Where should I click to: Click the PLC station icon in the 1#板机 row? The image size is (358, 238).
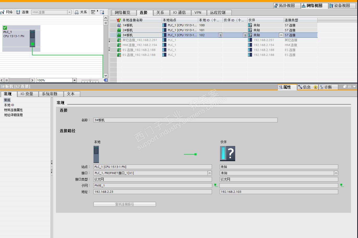(x=164, y=25)
